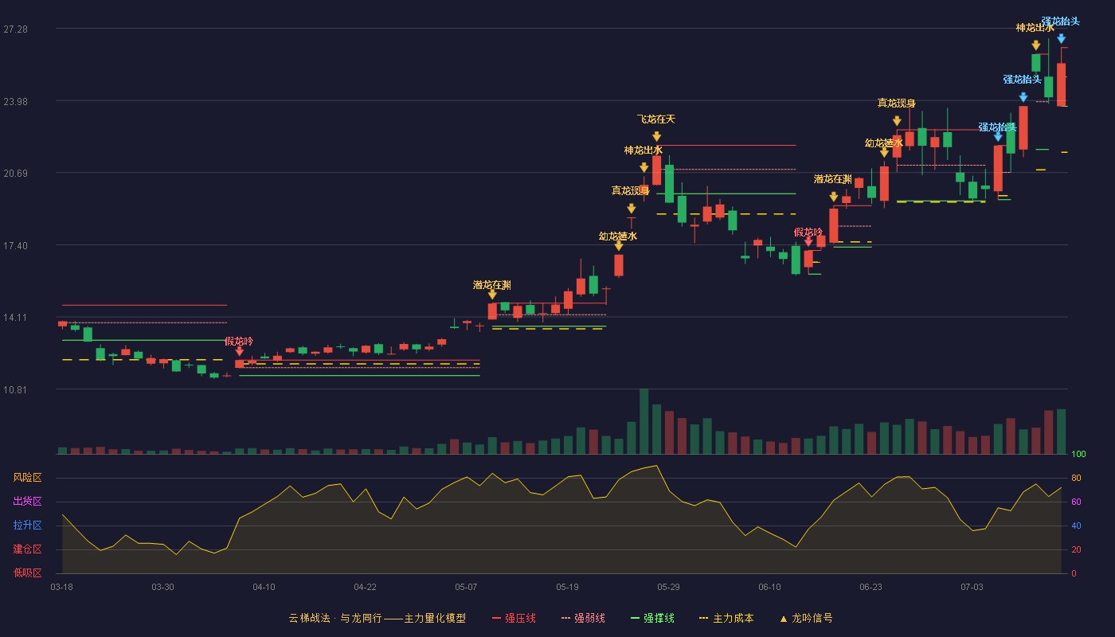Image resolution: width=1115 pixels, height=637 pixels.
Task: Toggle the 强弱线 legend label
Action: pyautogui.click(x=589, y=618)
